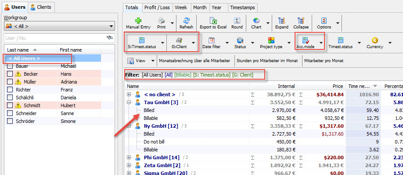The width and height of the screenshot is (403, 175).
Task: Click the Round toolbar icon
Action: (237, 21)
